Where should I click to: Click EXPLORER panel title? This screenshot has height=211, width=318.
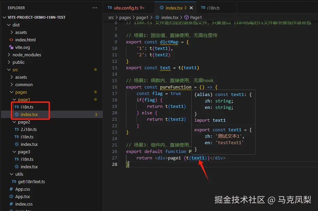[16, 8]
